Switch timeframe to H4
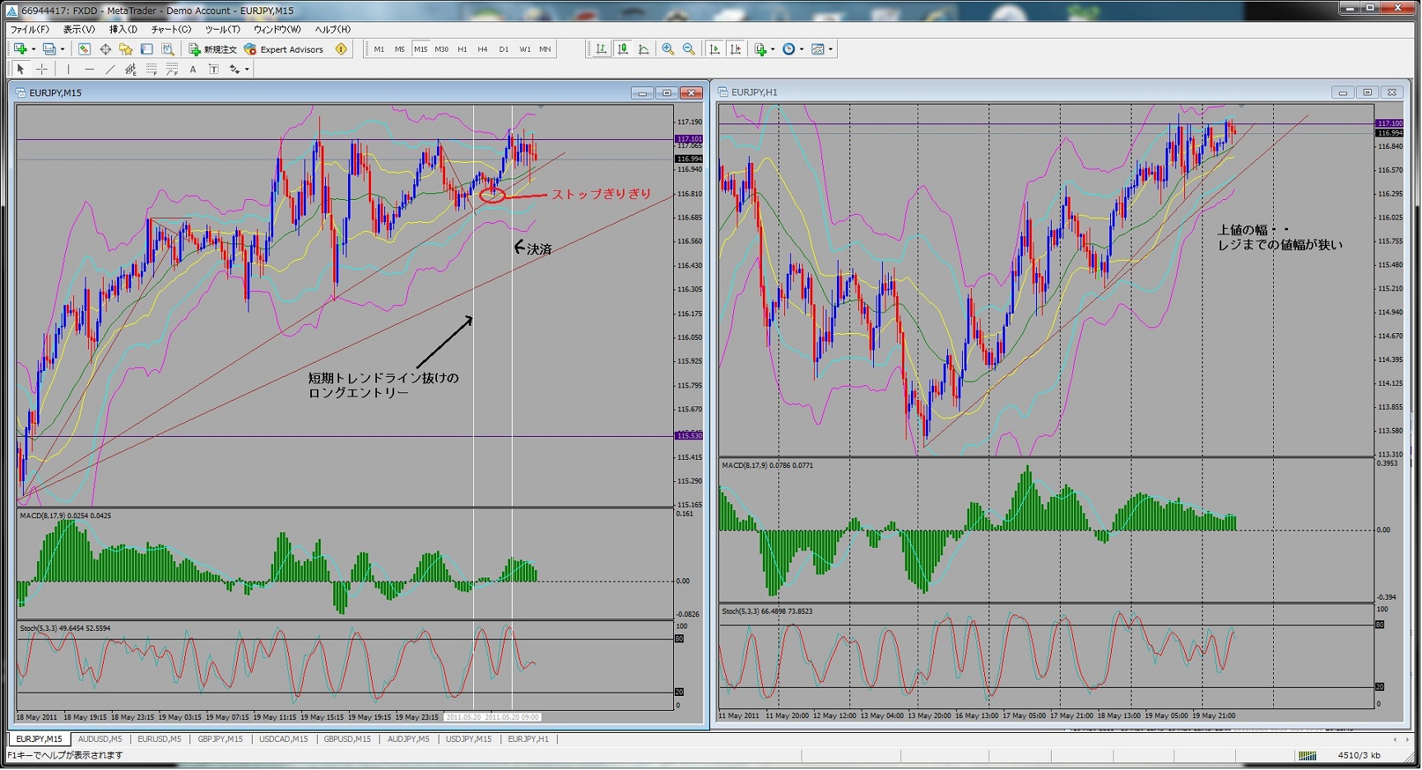This screenshot has height=770, width=1422. (483, 49)
